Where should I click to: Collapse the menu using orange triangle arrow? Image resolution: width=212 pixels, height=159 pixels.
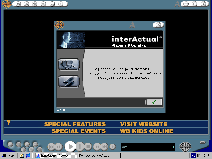pyautogui.click(x=9, y=122)
